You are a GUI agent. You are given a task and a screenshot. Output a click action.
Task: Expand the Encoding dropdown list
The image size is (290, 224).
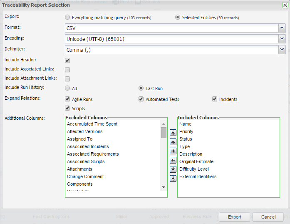tap(175, 39)
